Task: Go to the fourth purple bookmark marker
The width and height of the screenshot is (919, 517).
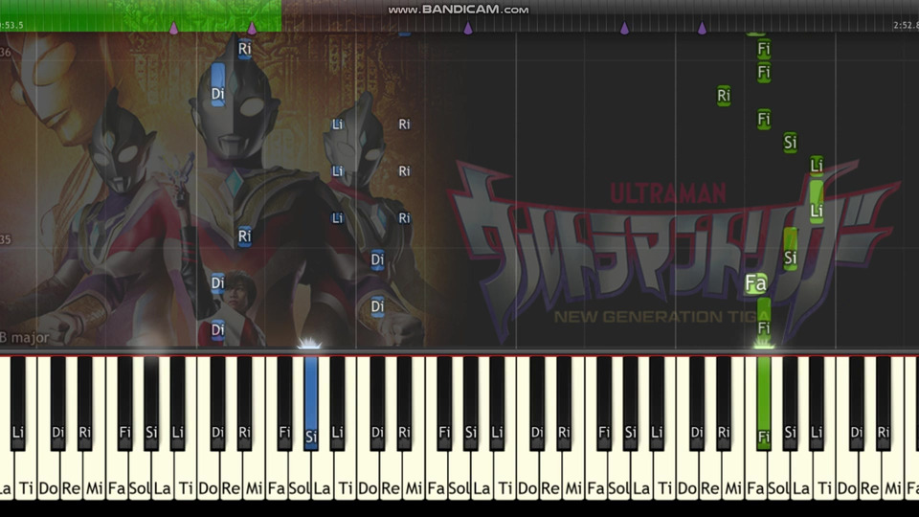Action: (x=624, y=28)
